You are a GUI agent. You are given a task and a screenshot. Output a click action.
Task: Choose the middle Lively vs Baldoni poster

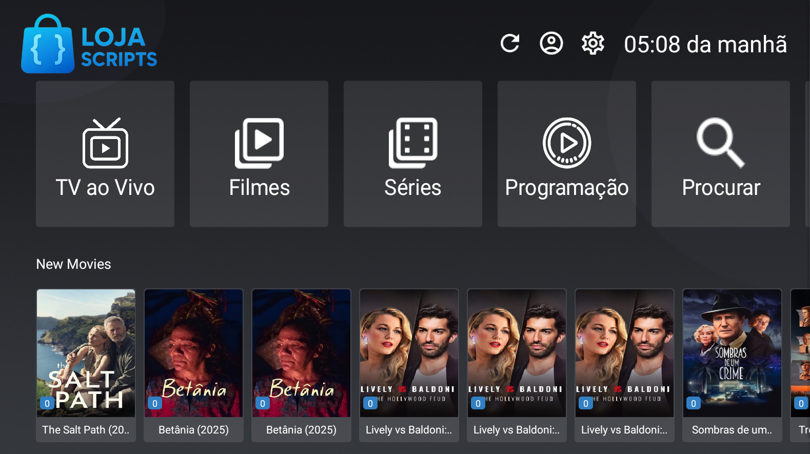[517, 354]
